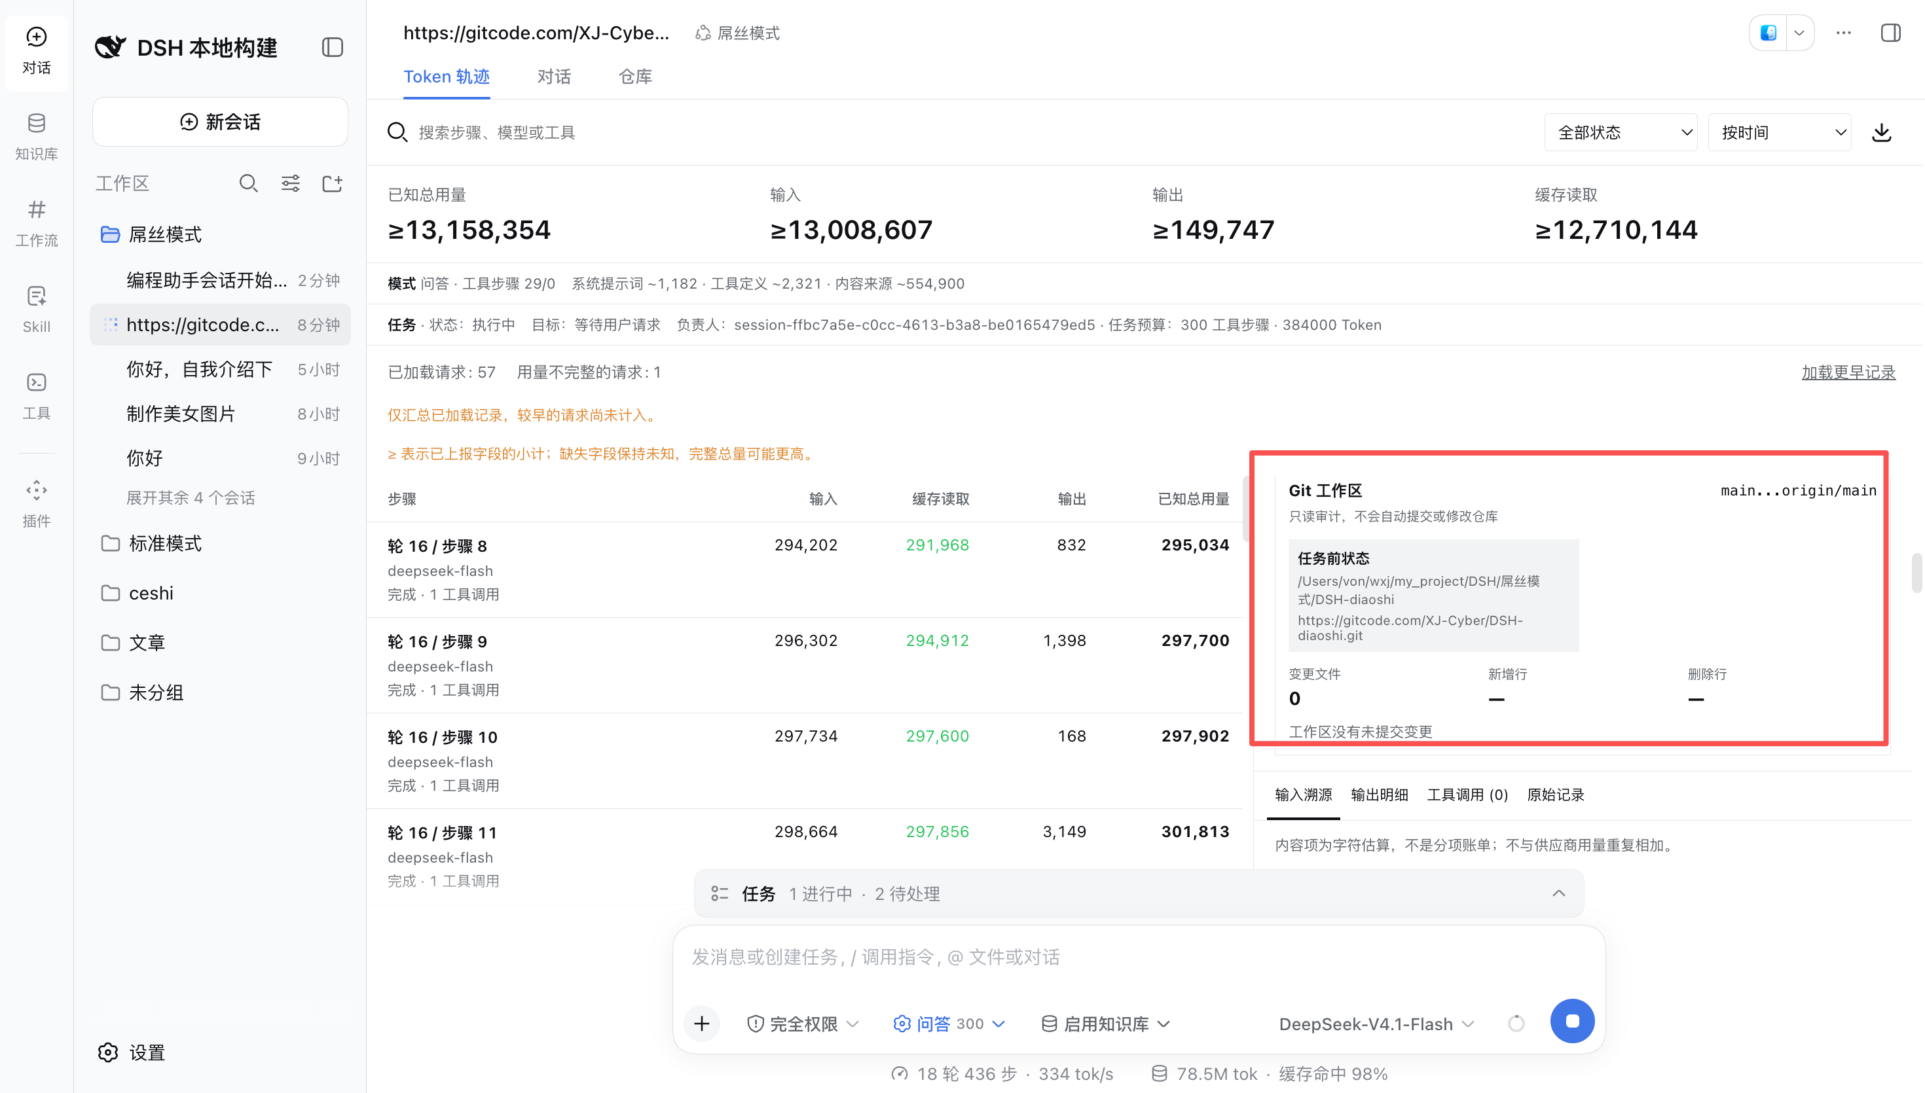
Task: Click the main...origin/main branch label
Action: (x=1798, y=490)
